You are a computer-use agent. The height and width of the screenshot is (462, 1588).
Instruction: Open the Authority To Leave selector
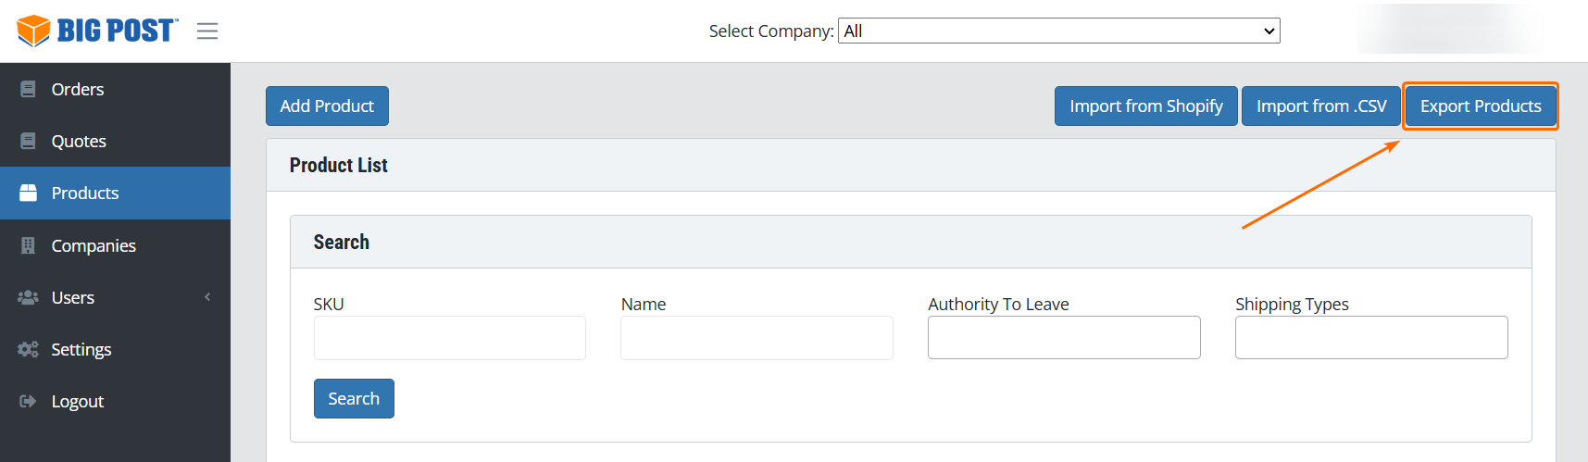pos(1064,338)
